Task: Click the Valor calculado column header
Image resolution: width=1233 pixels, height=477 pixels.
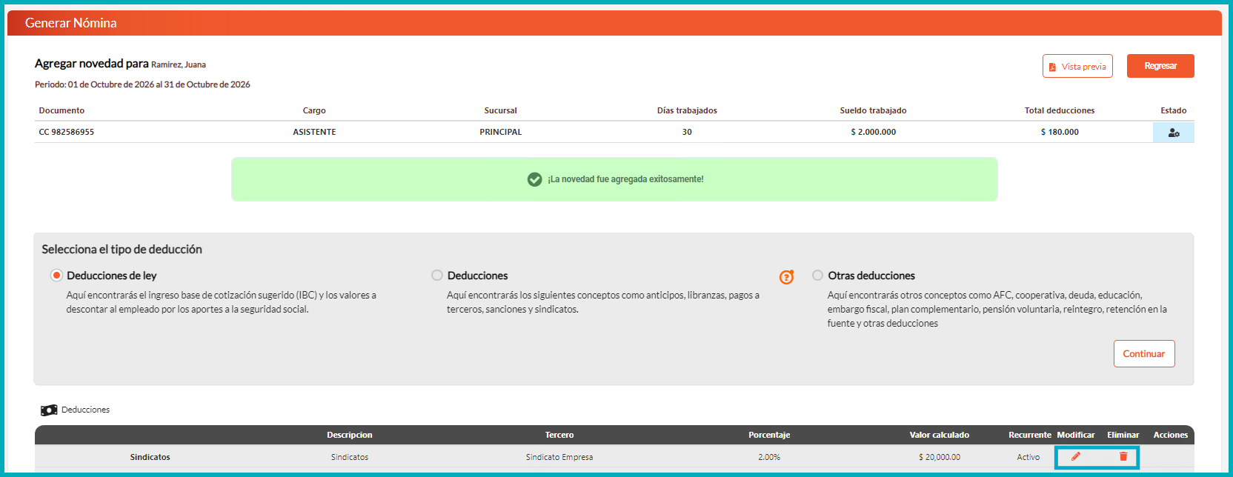Action: [x=940, y=435]
